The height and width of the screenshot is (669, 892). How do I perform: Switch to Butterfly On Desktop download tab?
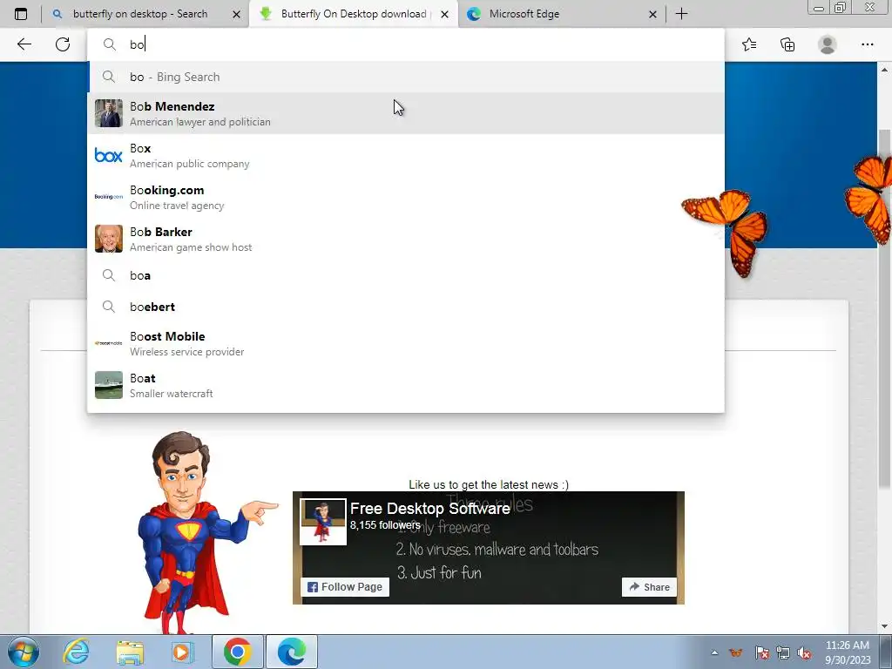pos(354,14)
